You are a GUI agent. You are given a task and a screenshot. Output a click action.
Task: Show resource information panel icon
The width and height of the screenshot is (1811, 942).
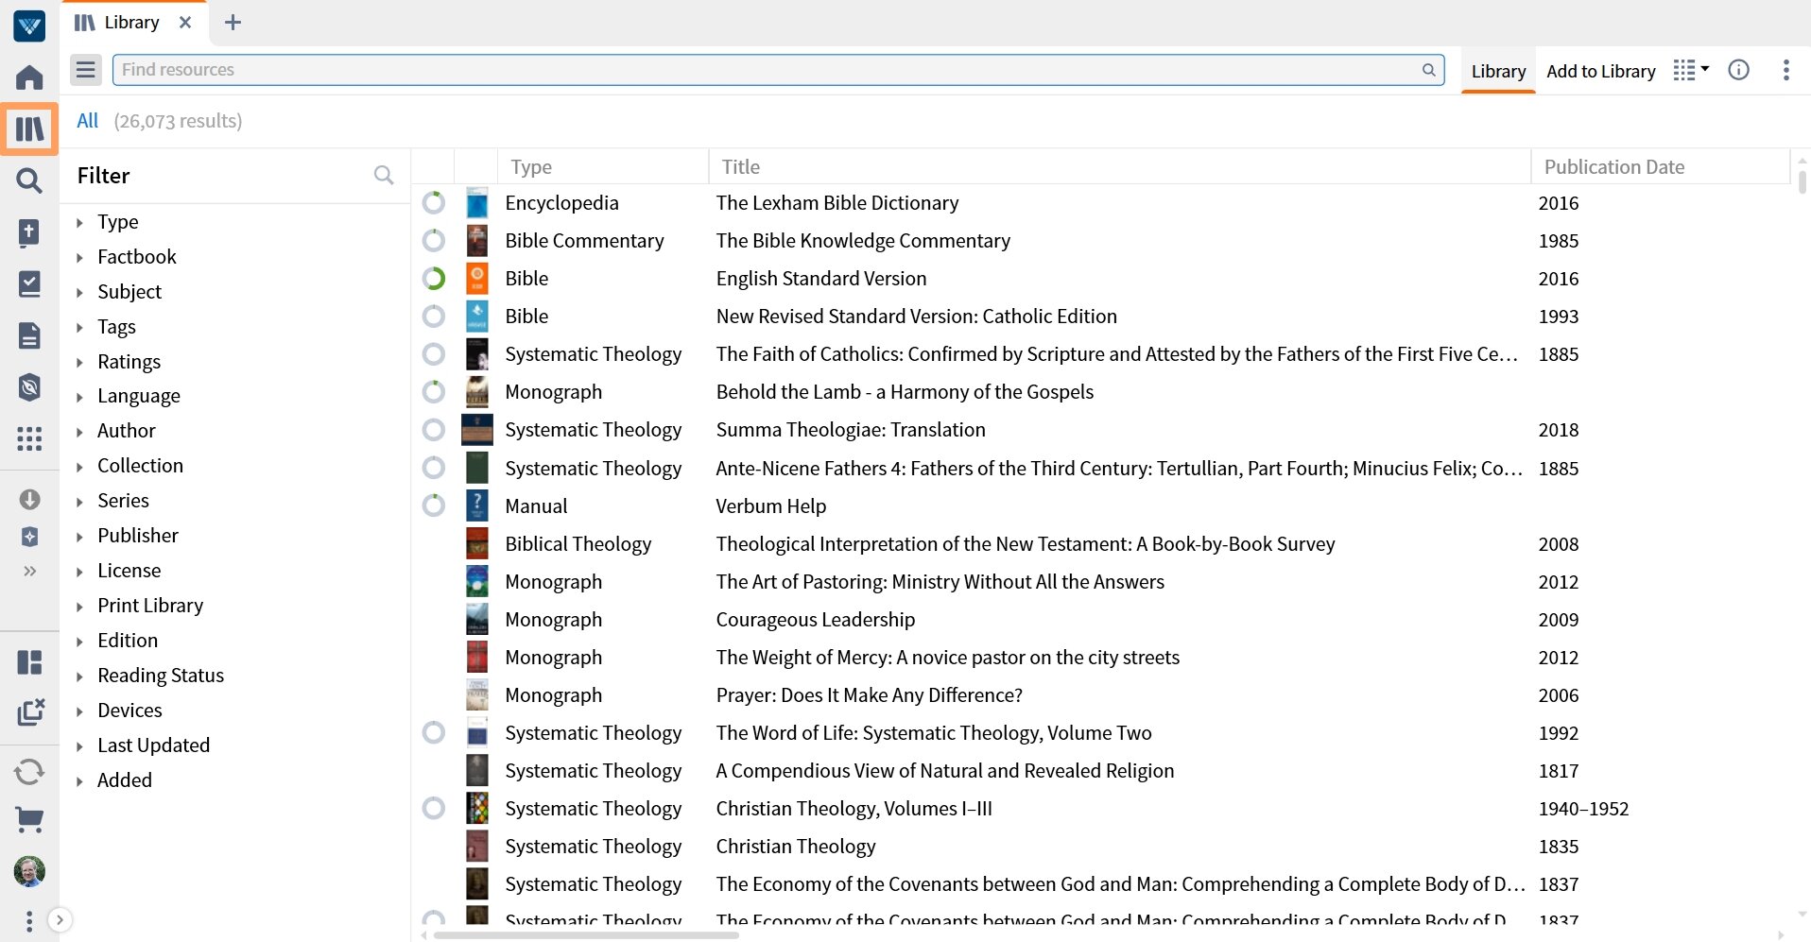point(1738,70)
